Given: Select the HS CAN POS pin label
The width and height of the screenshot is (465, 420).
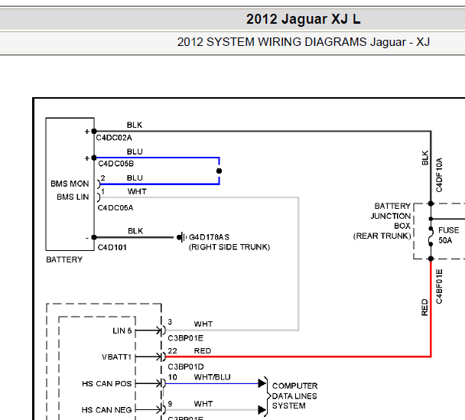Looking at the screenshot, I should pos(107,384).
